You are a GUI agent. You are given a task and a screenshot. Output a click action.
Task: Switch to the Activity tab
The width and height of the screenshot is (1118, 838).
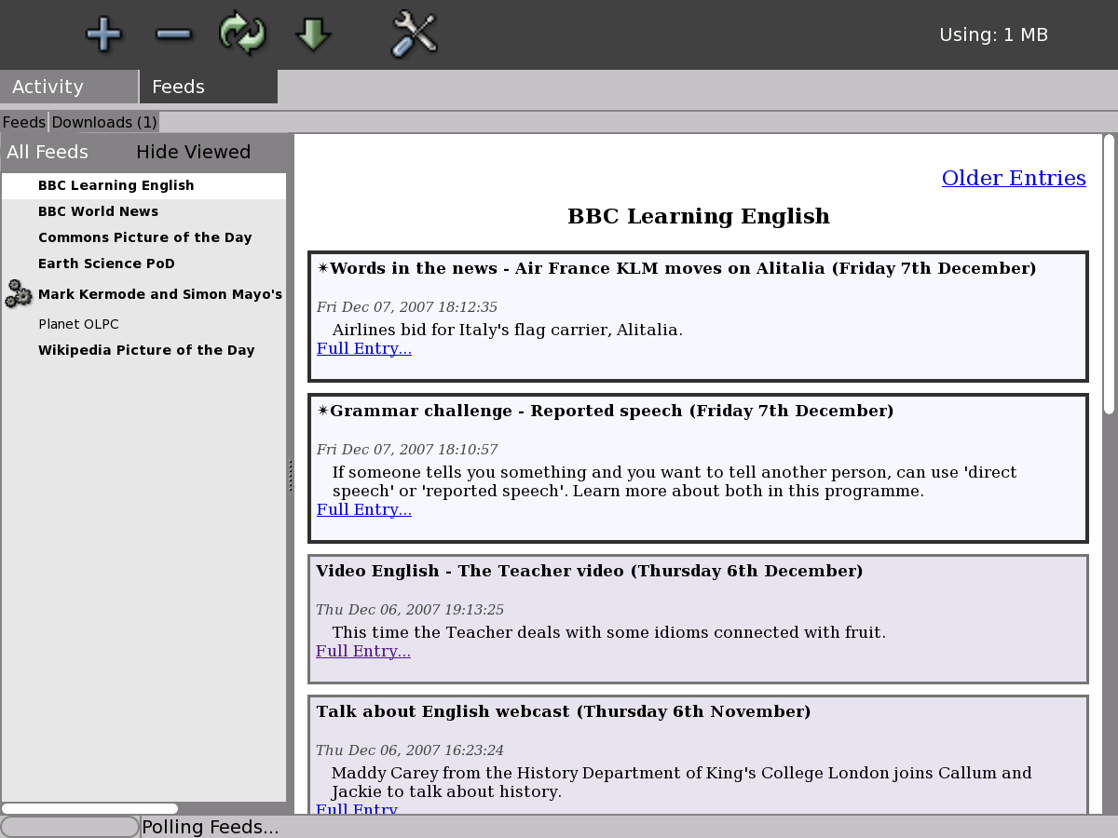69,87
